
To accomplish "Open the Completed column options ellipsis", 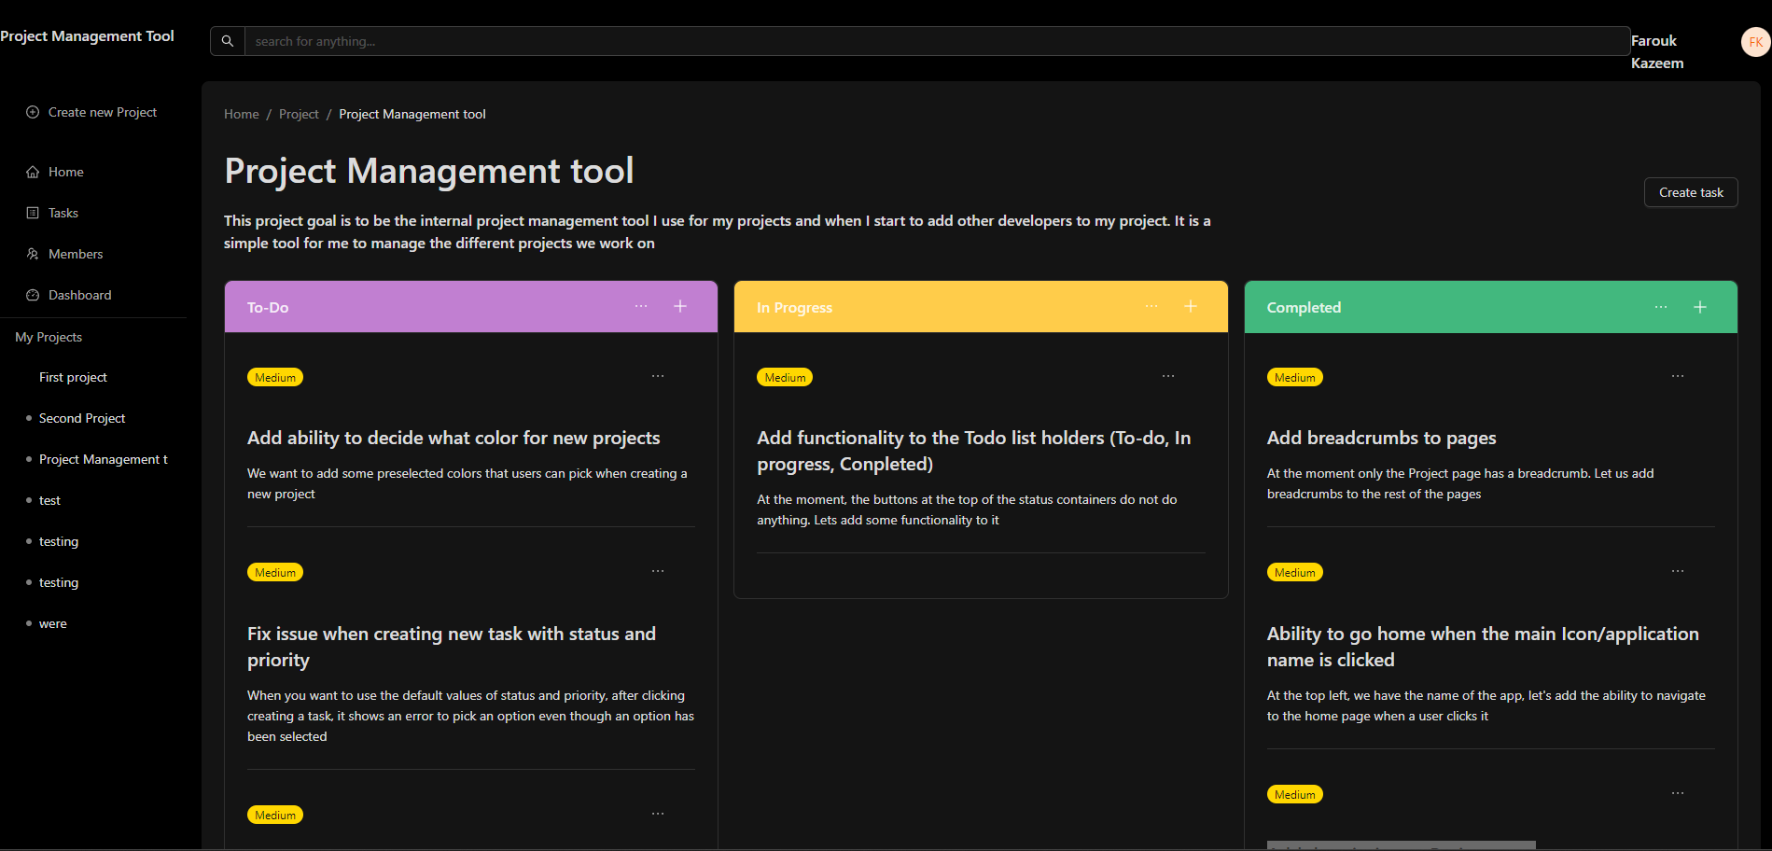I will coord(1661,307).
